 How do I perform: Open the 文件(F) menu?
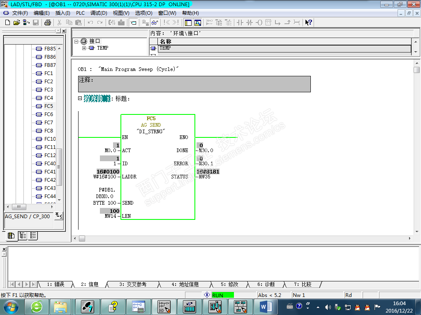[20, 13]
